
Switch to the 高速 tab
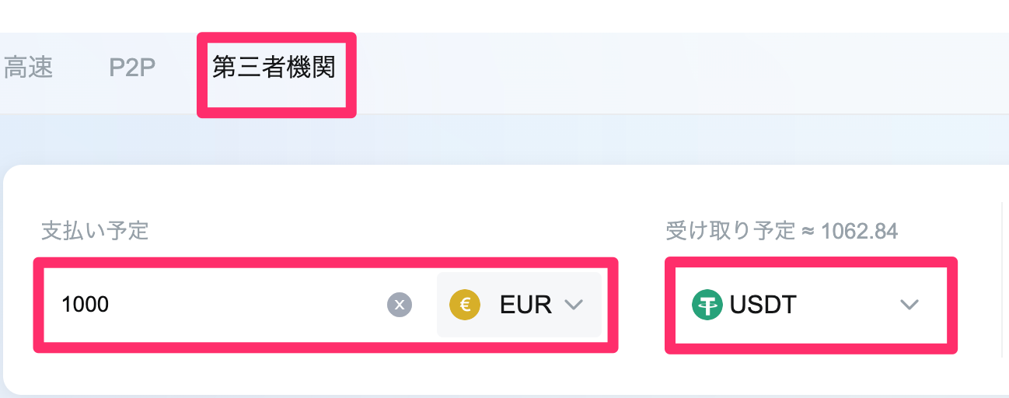pyautogui.click(x=27, y=68)
